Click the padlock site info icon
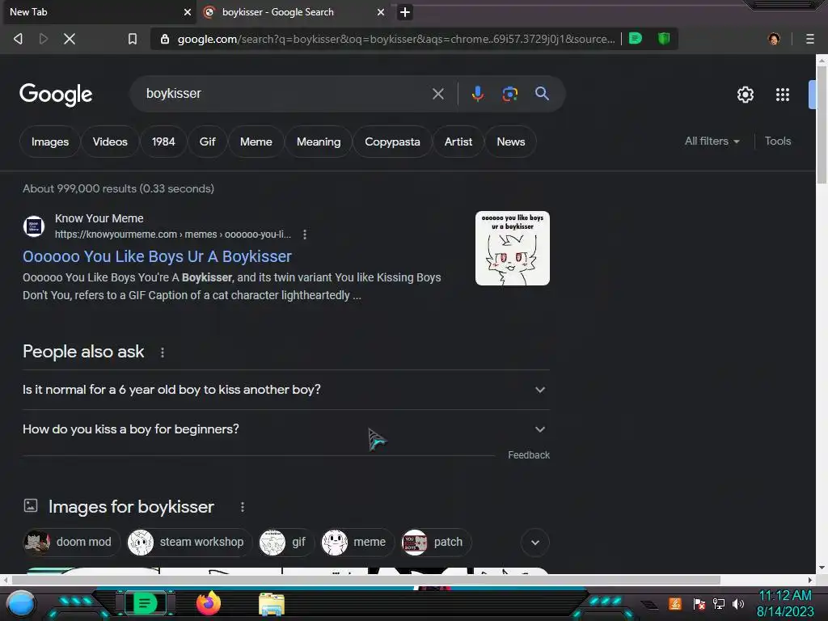828x621 pixels. pyautogui.click(x=165, y=39)
